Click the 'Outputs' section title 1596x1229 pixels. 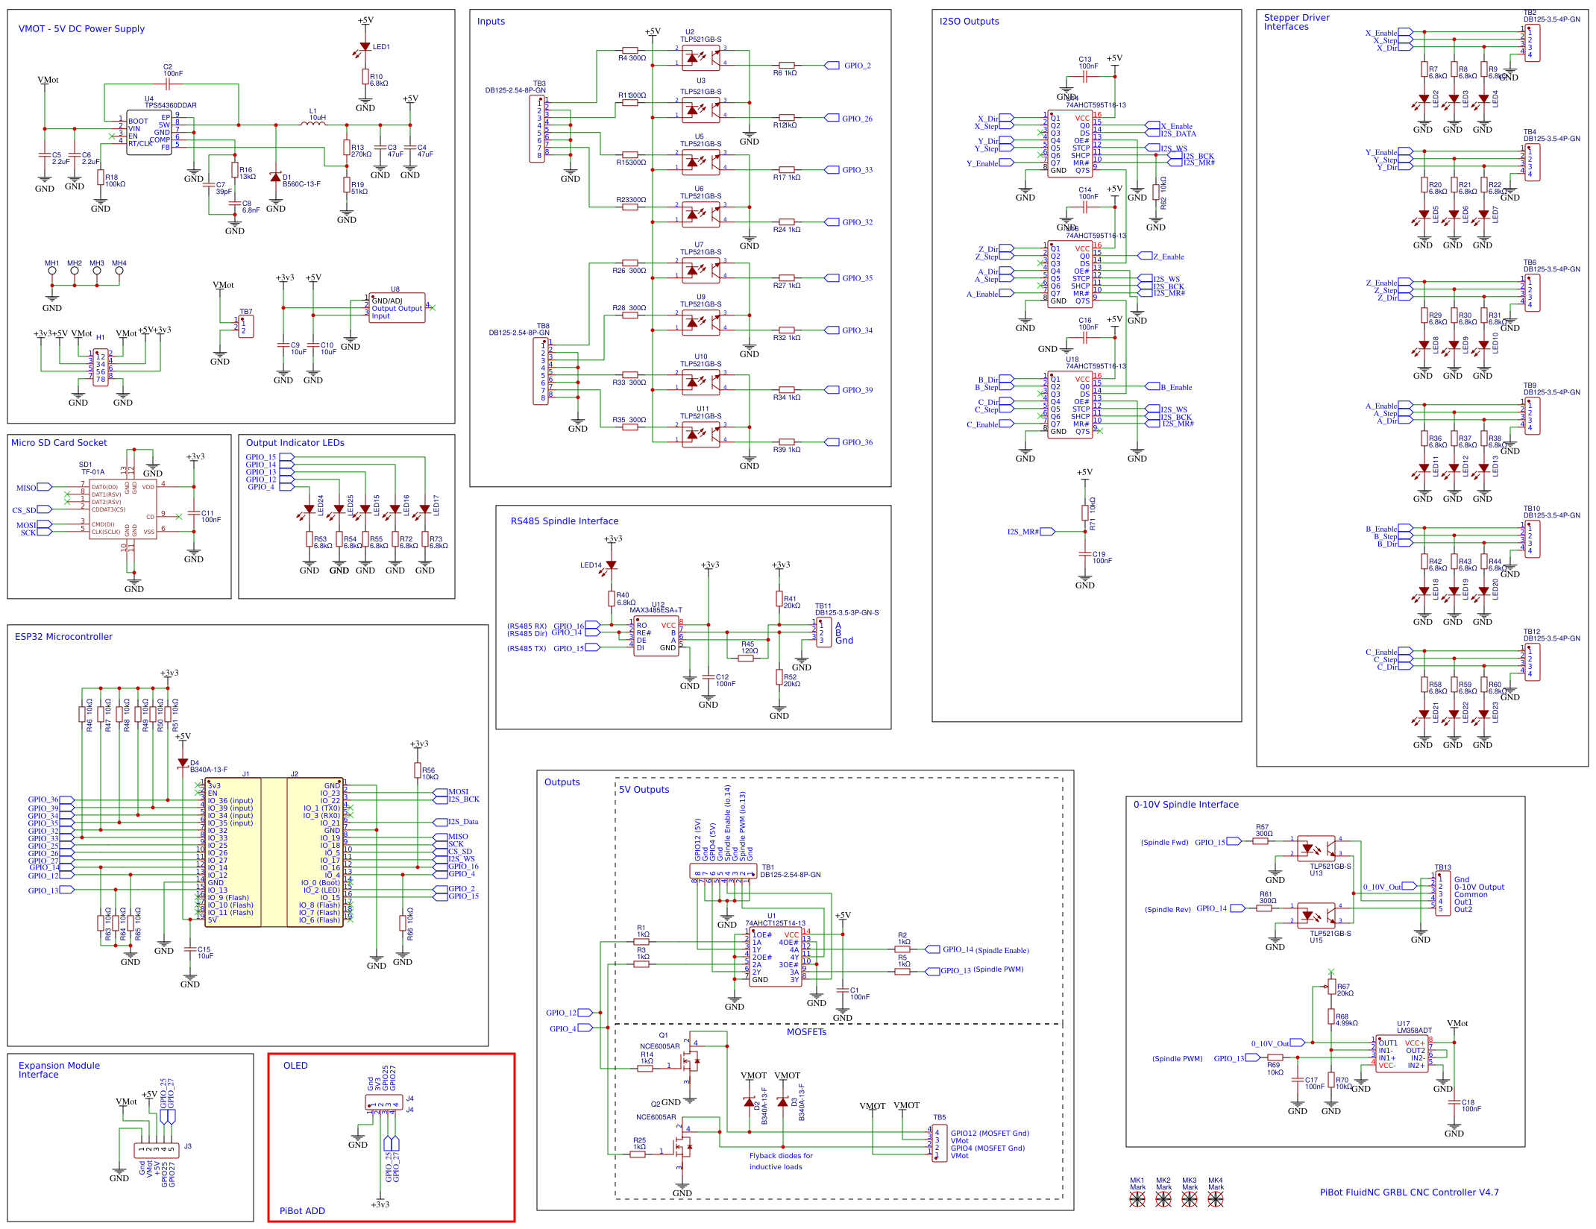562,782
